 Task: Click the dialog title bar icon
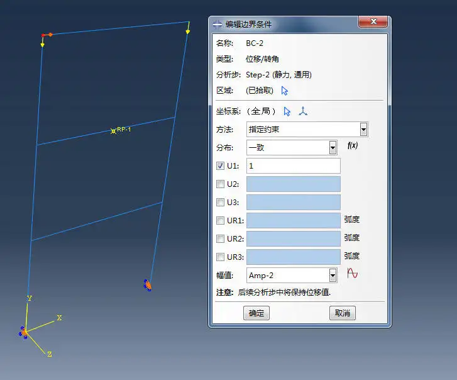click(217, 24)
